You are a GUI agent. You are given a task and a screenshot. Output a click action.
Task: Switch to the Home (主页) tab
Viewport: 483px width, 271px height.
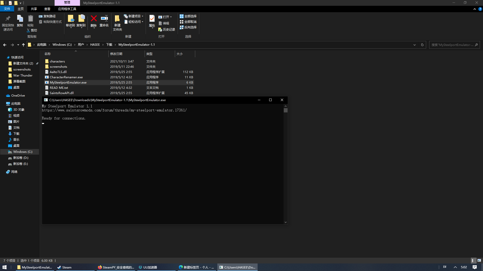click(21, 9)
